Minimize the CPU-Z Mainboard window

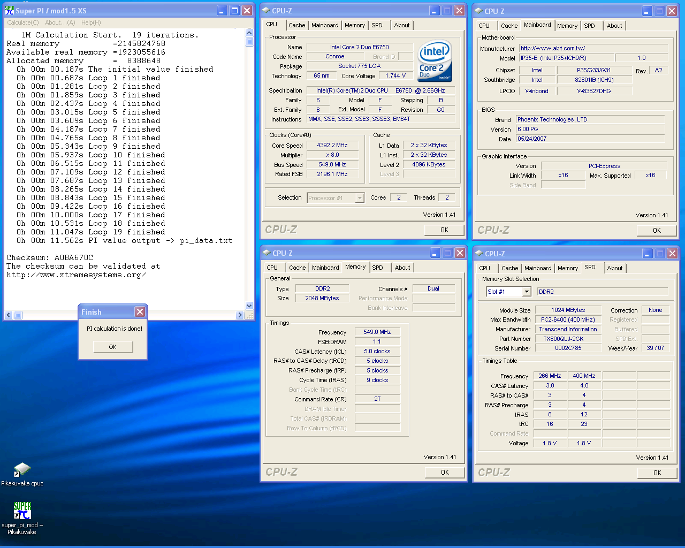pos(647,11)
